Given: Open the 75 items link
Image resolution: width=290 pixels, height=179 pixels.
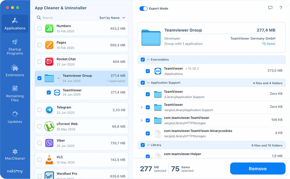Looking at the screenshot, I should [269, 44].
